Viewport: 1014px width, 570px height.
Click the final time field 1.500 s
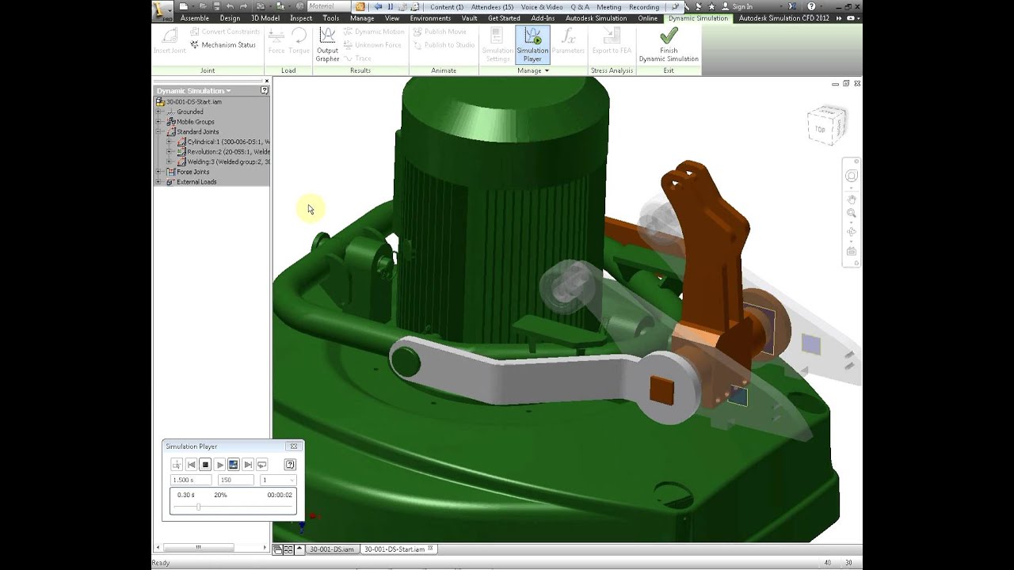tap(191, 480)
